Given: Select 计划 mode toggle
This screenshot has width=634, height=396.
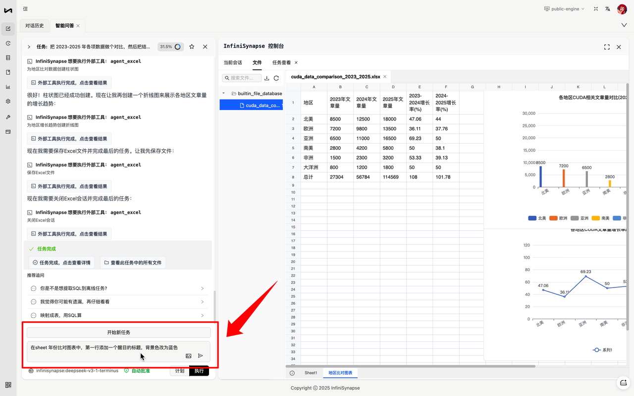Looking at the screenshot, I should point(179,371).
